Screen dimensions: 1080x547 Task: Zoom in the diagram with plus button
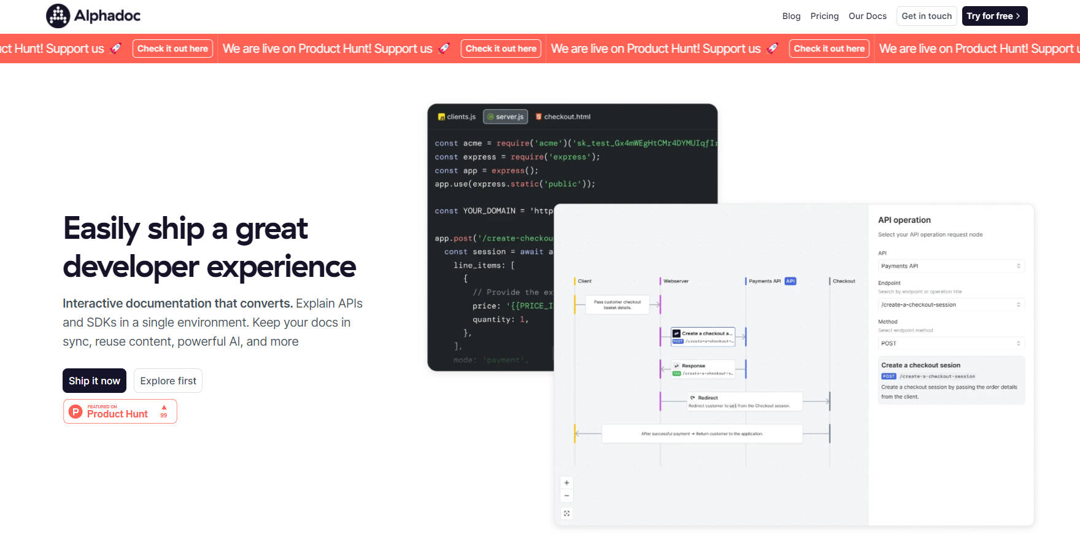(567, 483)
